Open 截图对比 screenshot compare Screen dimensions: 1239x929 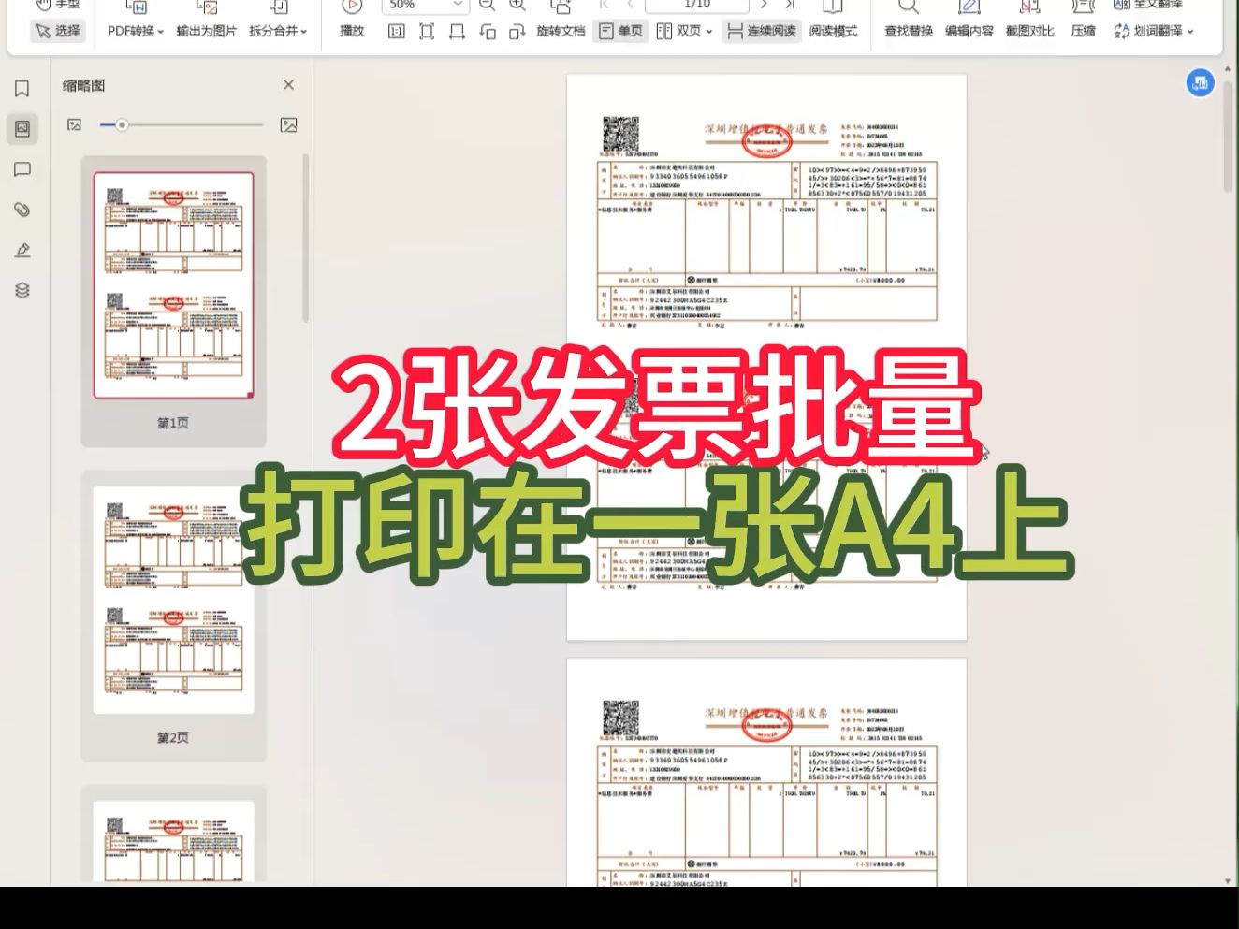[x=1029, y=31]
